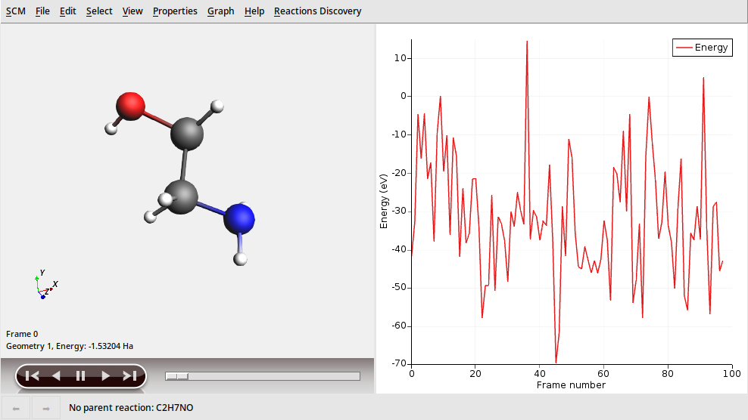This screenshot has height=420, width=748.
Task: Open the Select menu
Action: [x=99, y=11]
